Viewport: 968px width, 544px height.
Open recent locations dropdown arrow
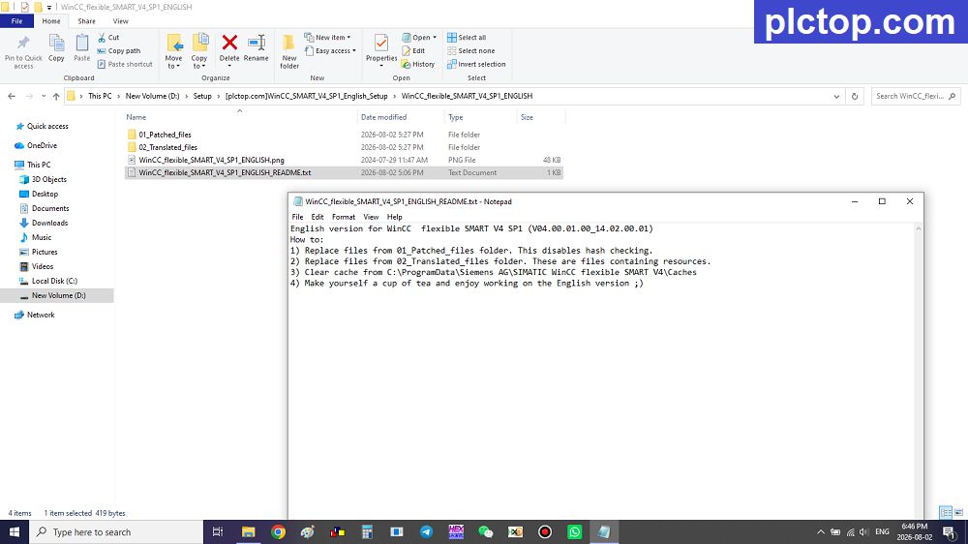44,97
